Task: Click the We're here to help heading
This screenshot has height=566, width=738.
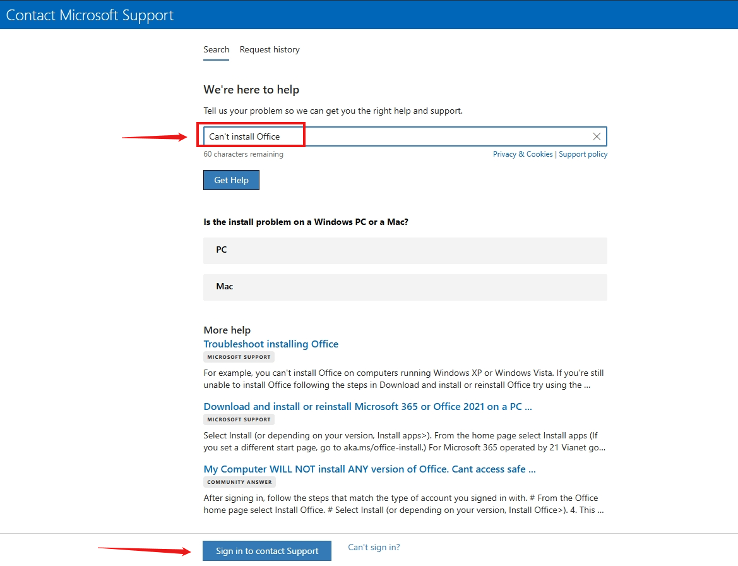Action: click(x=251, y=90)
